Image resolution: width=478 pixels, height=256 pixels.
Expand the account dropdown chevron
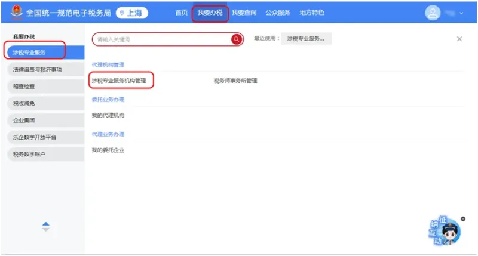coord(461,13)
